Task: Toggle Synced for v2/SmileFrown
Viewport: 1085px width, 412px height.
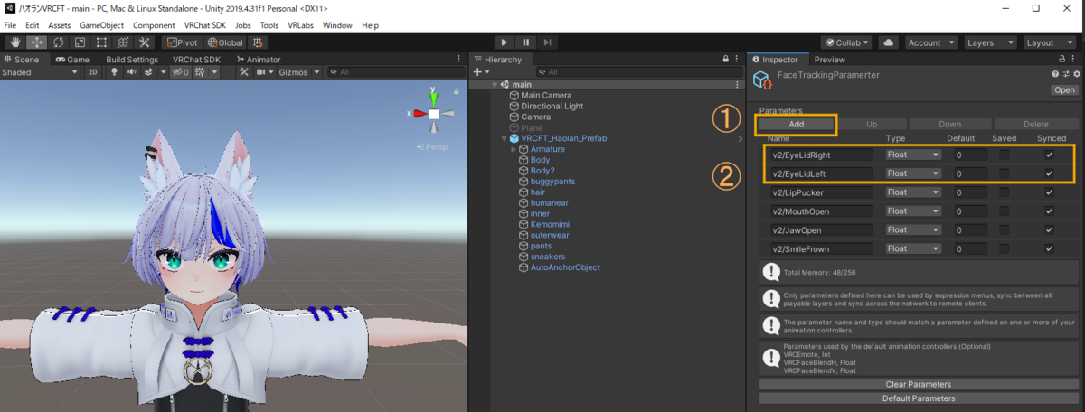Action: pyautogui.click(x=1049, y=249)
